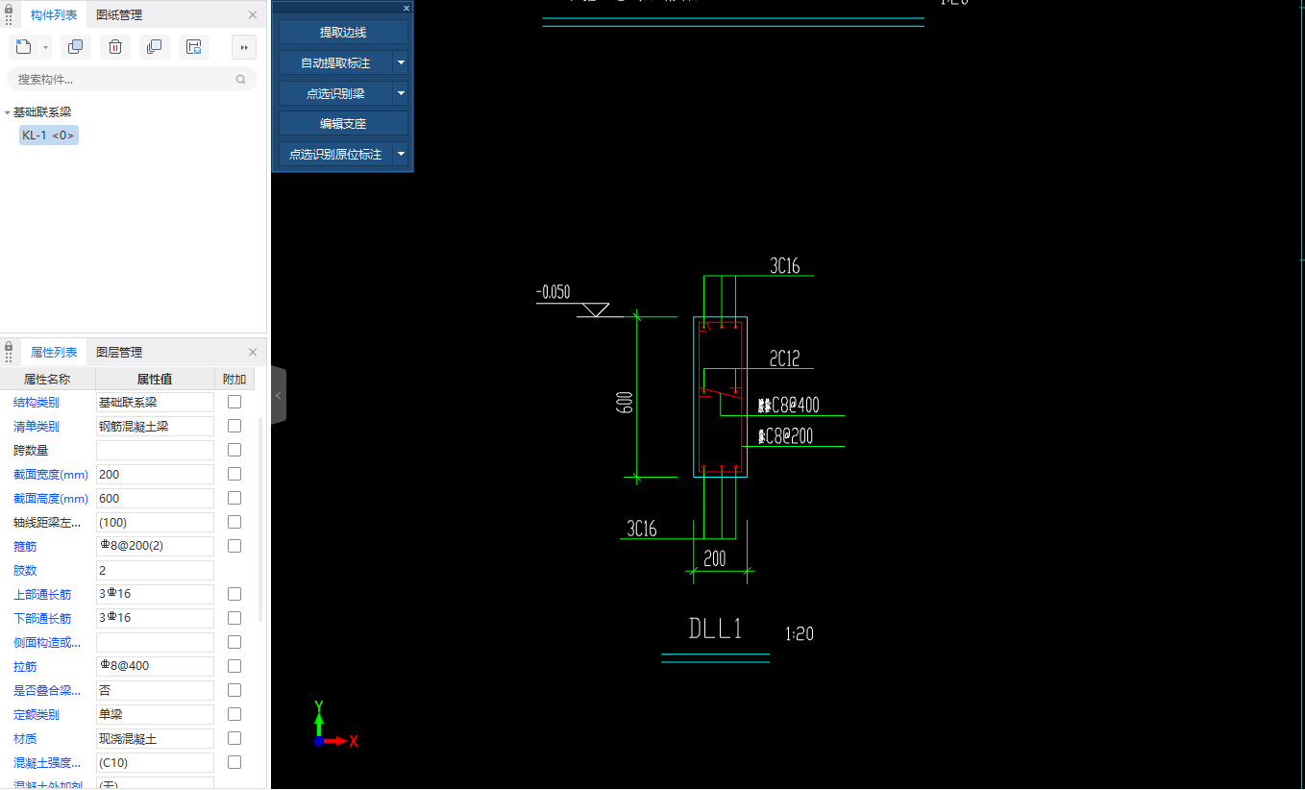1305x790 pixels.
Task: Click the new component icon
Action: (x=24, y=47)
